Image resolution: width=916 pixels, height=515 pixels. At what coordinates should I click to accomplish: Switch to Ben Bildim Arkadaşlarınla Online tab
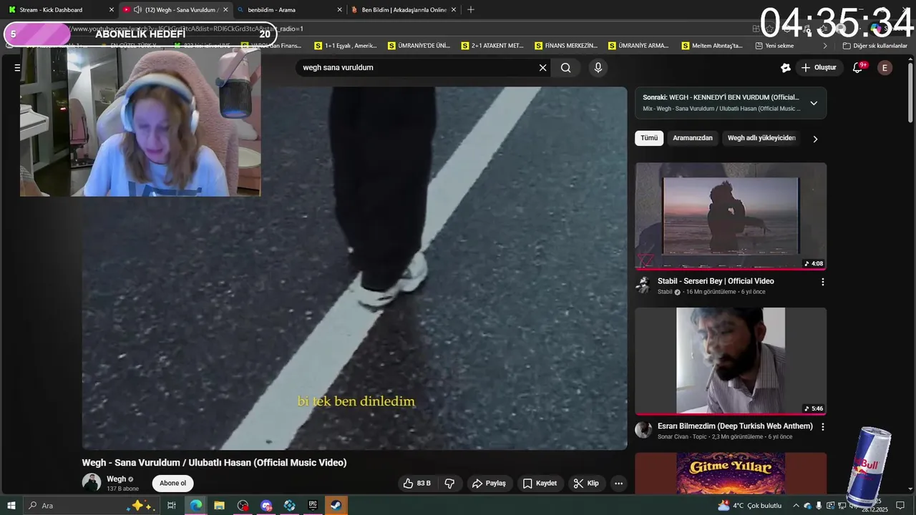pyautogui.click(x=404, y=10)
